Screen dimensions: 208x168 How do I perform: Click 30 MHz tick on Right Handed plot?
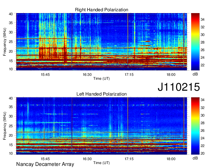coord(11,32)
